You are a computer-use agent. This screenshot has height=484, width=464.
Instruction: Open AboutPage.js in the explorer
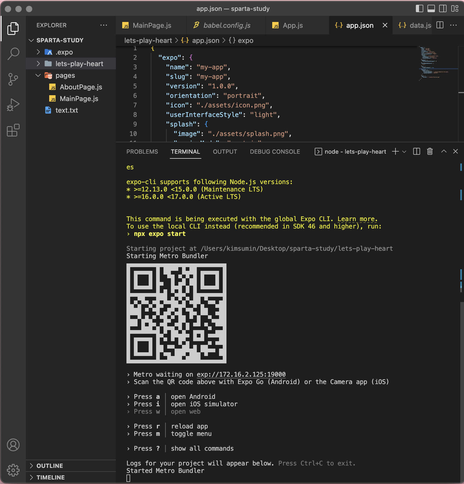click(71, 87)
